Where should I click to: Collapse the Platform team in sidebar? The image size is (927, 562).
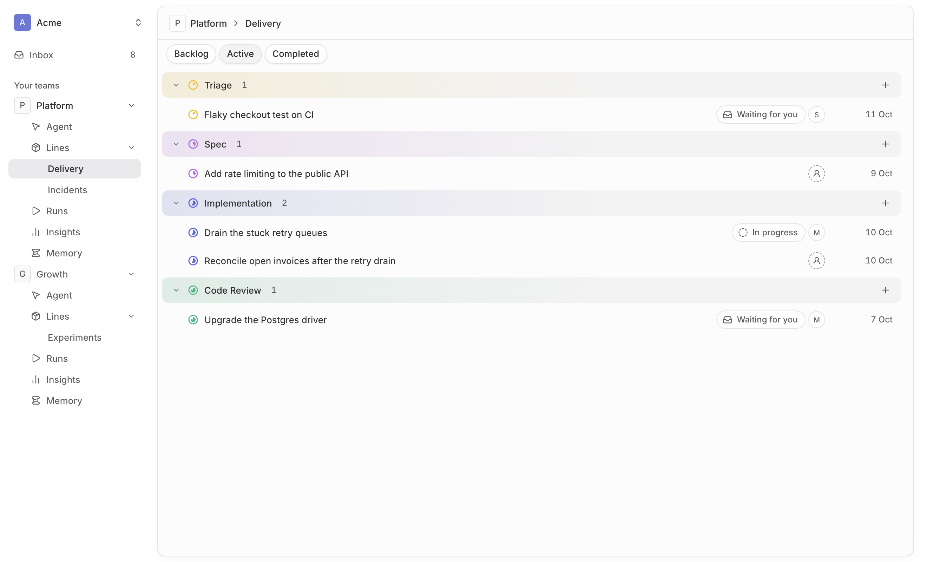point(131,105)
